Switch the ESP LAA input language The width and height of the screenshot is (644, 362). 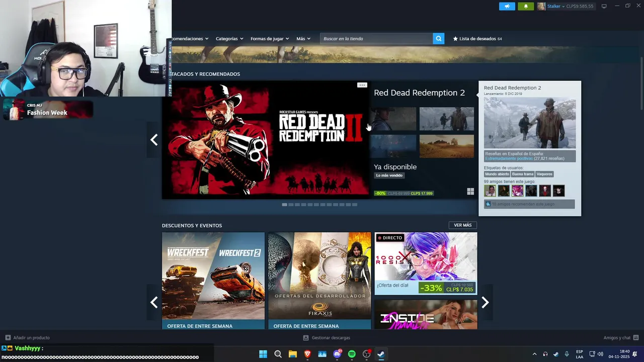[580, 354]
